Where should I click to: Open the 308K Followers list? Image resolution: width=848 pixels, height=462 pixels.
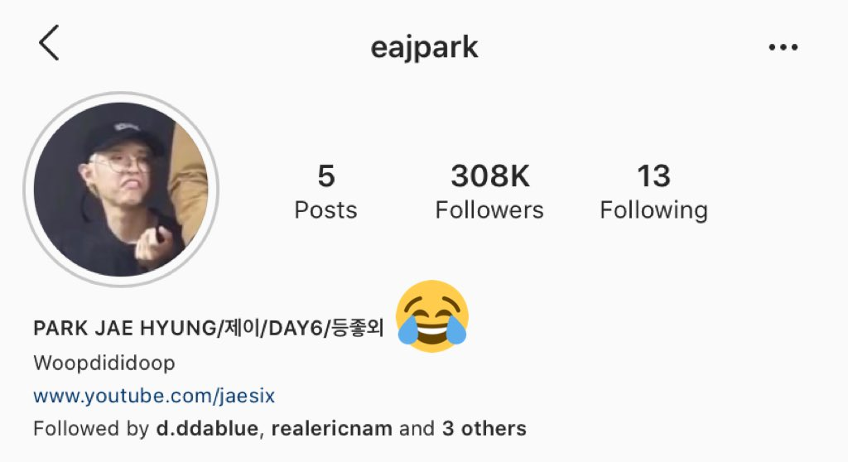489,191
